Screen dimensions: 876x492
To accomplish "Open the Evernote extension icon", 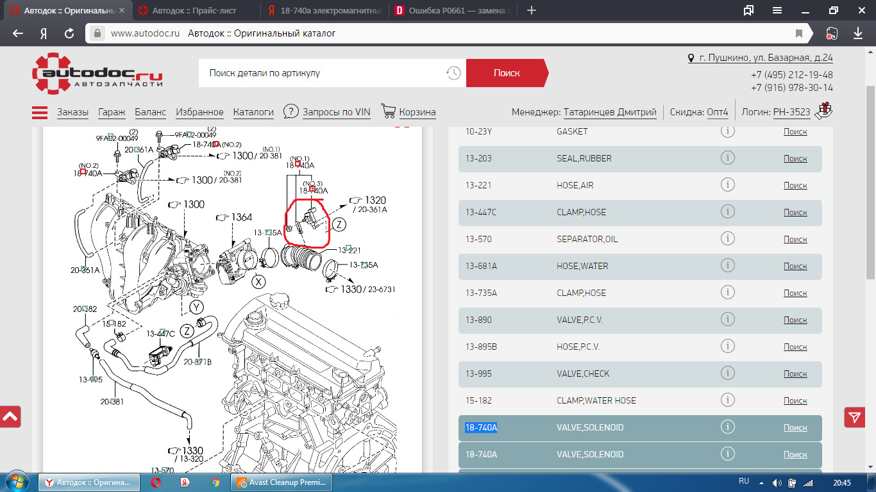I will pos(832,33).
